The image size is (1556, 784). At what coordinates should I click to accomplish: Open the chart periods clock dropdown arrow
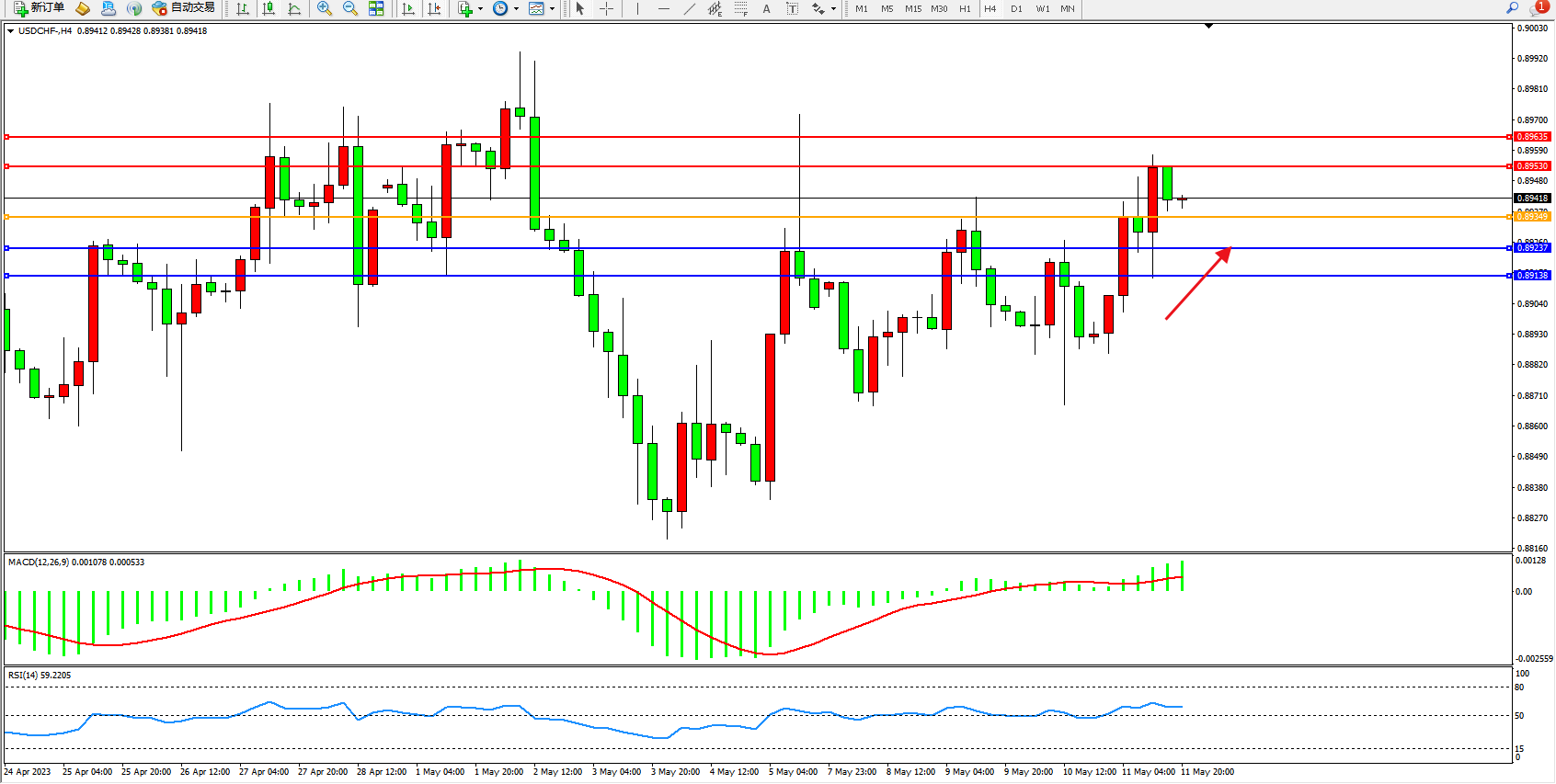pyautogui.click(x=516, y=8)
